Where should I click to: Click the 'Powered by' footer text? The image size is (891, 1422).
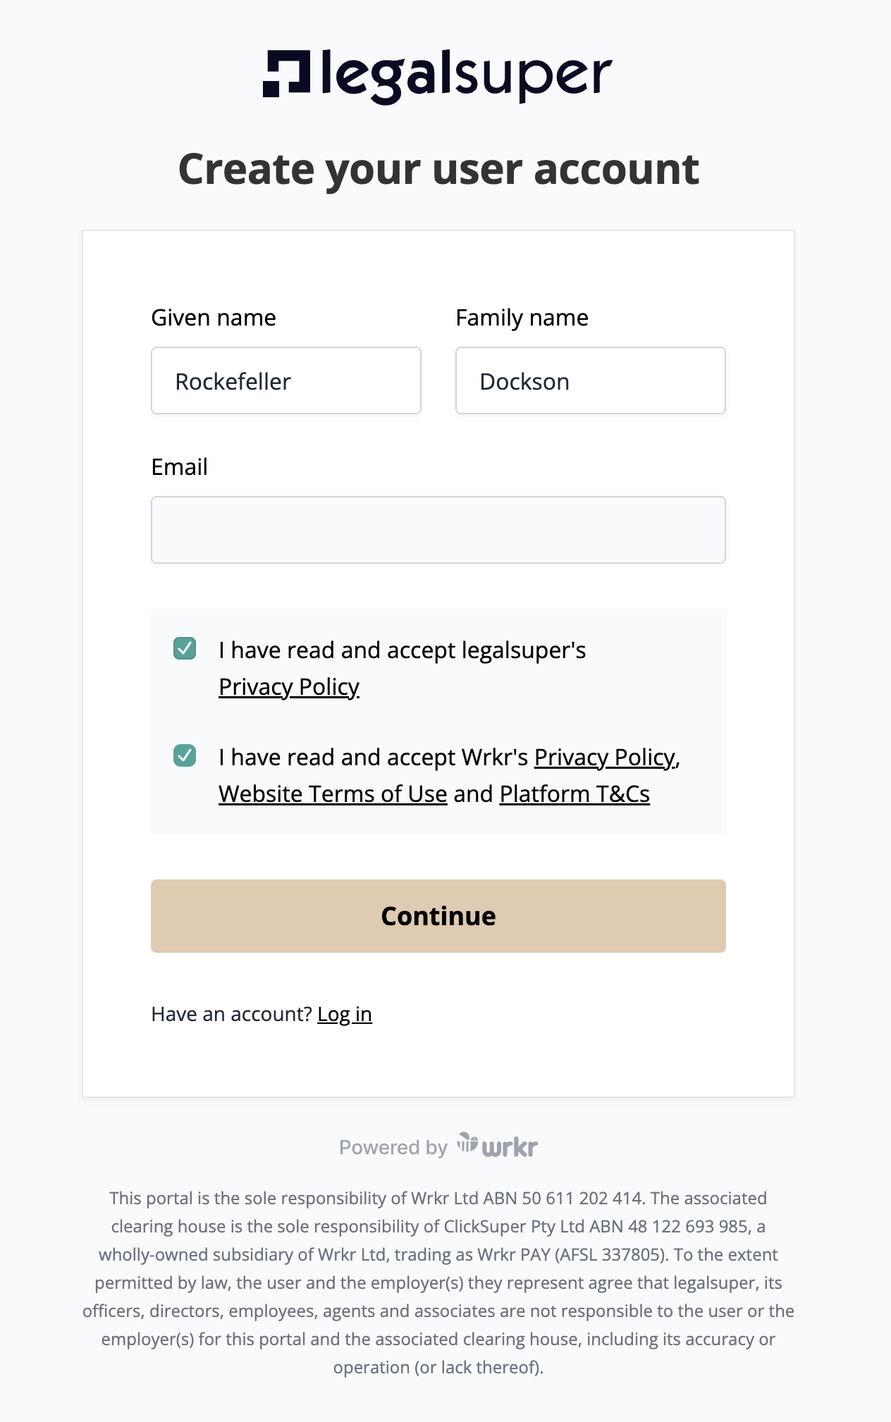pos(393,1147)
